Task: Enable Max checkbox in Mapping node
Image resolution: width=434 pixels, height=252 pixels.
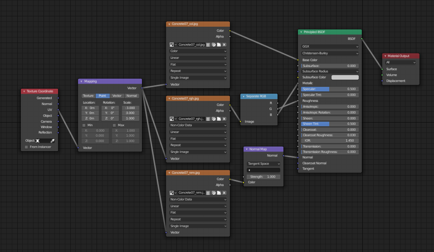Action: click(x=114, y=125)
